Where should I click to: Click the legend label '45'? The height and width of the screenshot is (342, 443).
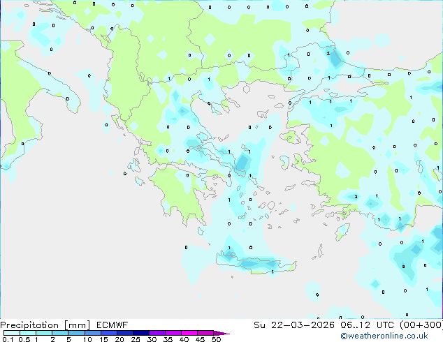click(x=200, y=339)
